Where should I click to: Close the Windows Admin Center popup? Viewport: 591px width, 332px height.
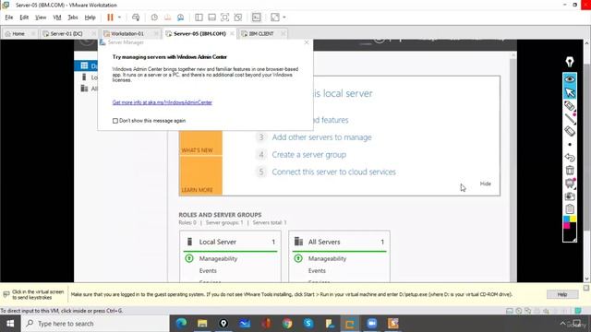[x=307, y=42]
